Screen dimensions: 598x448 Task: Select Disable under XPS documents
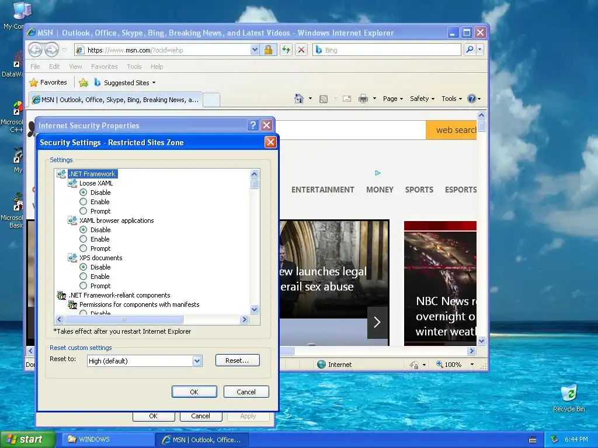point(83,267)
